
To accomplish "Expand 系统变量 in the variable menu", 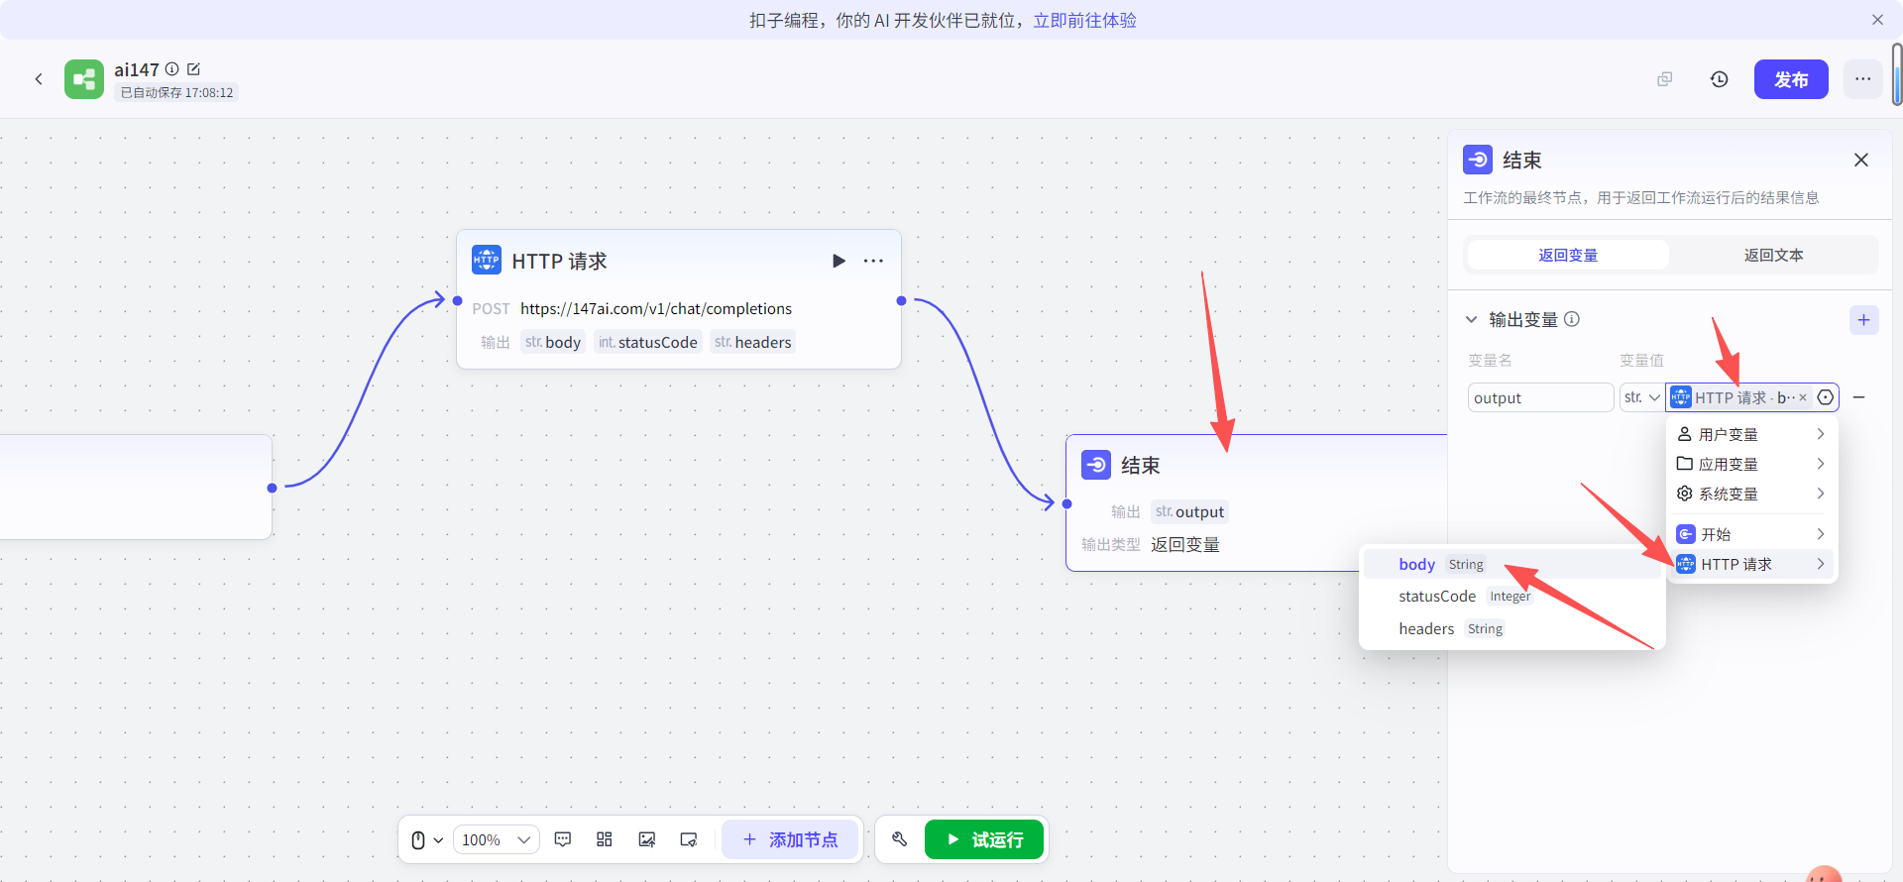I will pos(1751,494).
